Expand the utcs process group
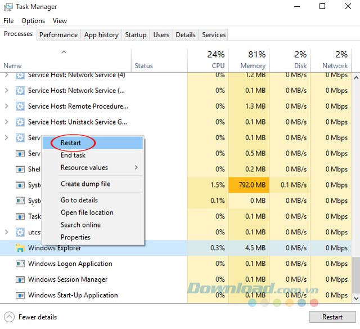Image resolution: width=360 pixels, height=329 pixels. tap(6, 232)
